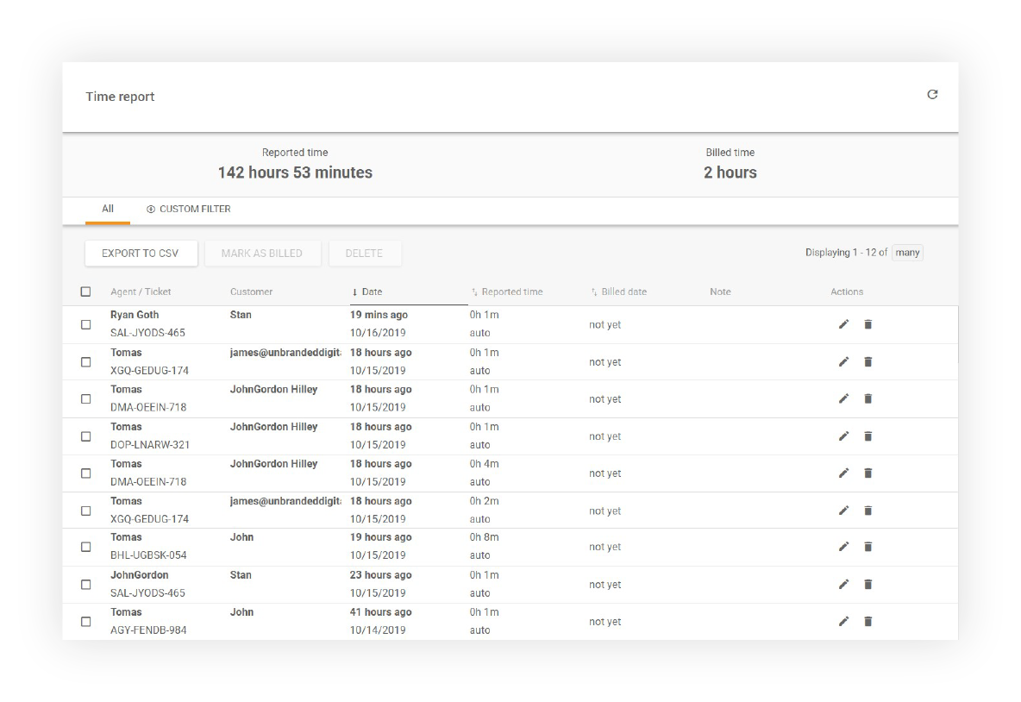The width and height of the screenshot is (1021, 702).
Task: Delete Ryan Goth's time entry
Action: (x=868, y=324)
